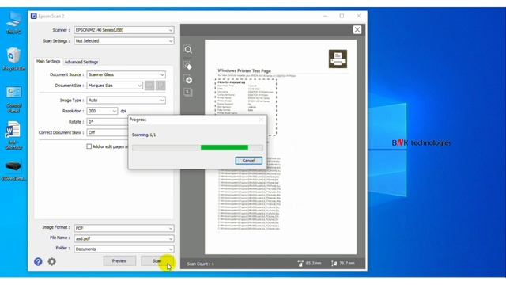Tick Add or edit pages checkbox
Viewport: 506px width, 285px height.
[89, 146]
